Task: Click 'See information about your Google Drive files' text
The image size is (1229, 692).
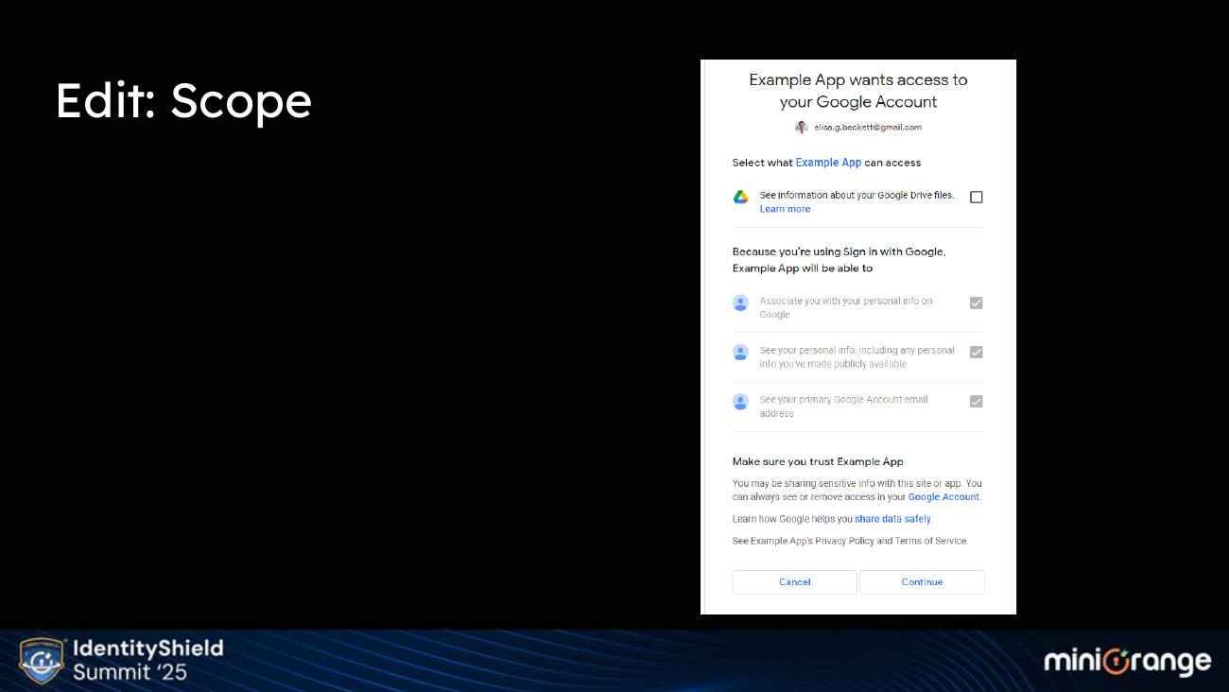Action: [x=857, y=195]
